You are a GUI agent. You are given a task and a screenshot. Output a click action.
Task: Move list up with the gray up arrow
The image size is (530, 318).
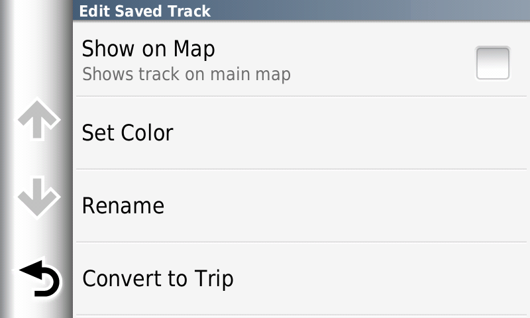(x=38, y=120)
